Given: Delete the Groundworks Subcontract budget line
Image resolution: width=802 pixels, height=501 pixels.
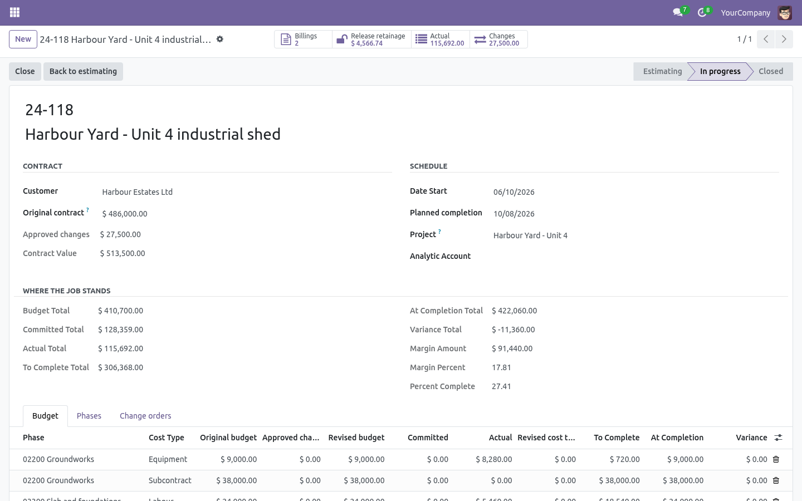Looking at the screenshot, I should 776,480.
